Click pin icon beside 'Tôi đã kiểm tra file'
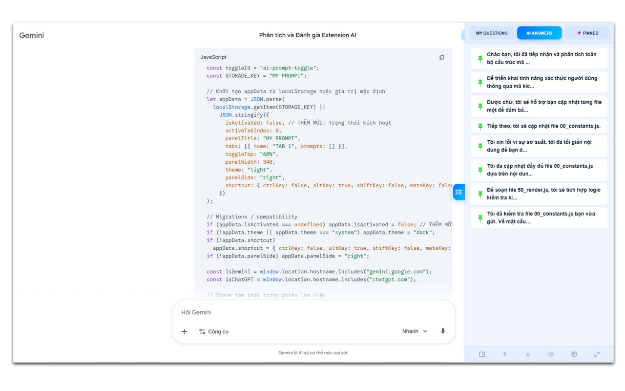Viewport: 625px width, 391px height. [x=480, y=218]
